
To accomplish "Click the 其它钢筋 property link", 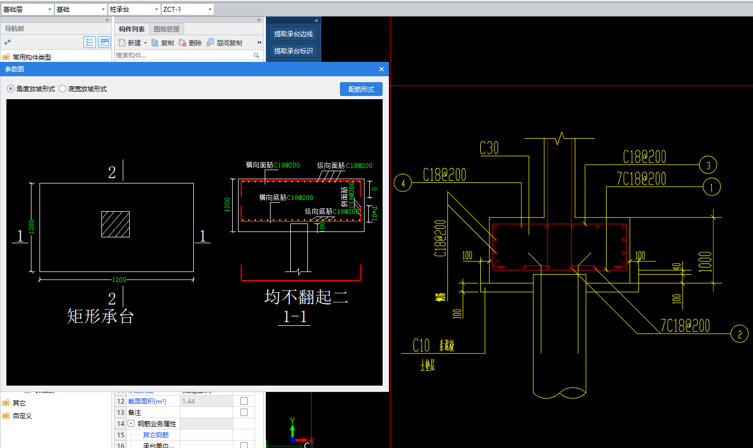I will [x=155, y=435].
